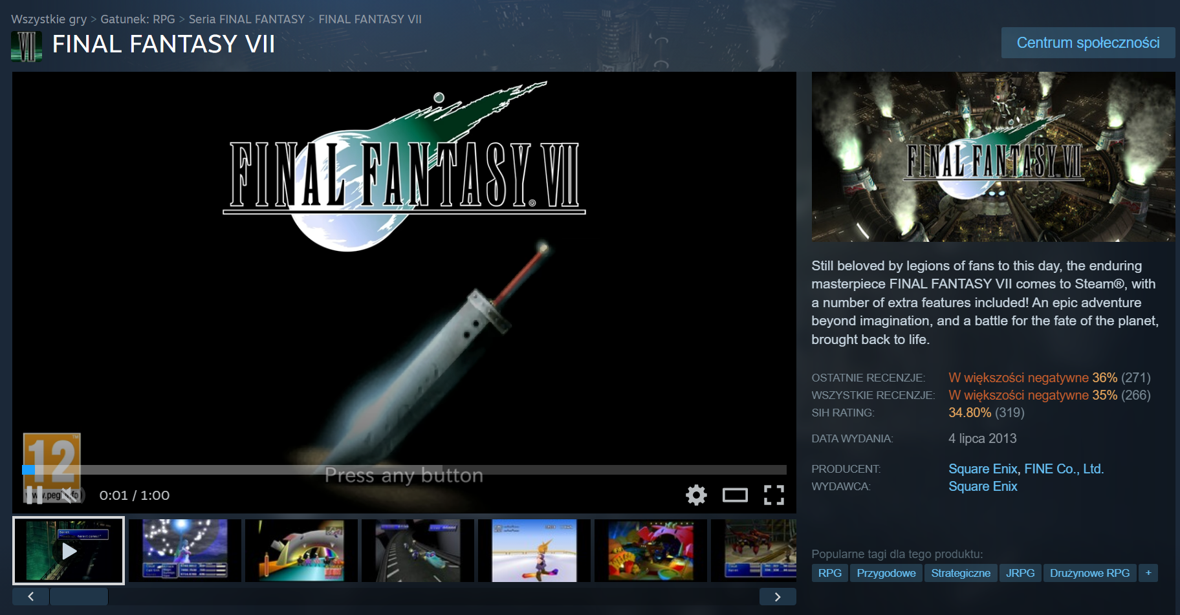The width and height of the screenshot is (1180, 615).
Task: Open the FINAL FANTASY VII breadcrumb entry
Action: tap(370, 19)
